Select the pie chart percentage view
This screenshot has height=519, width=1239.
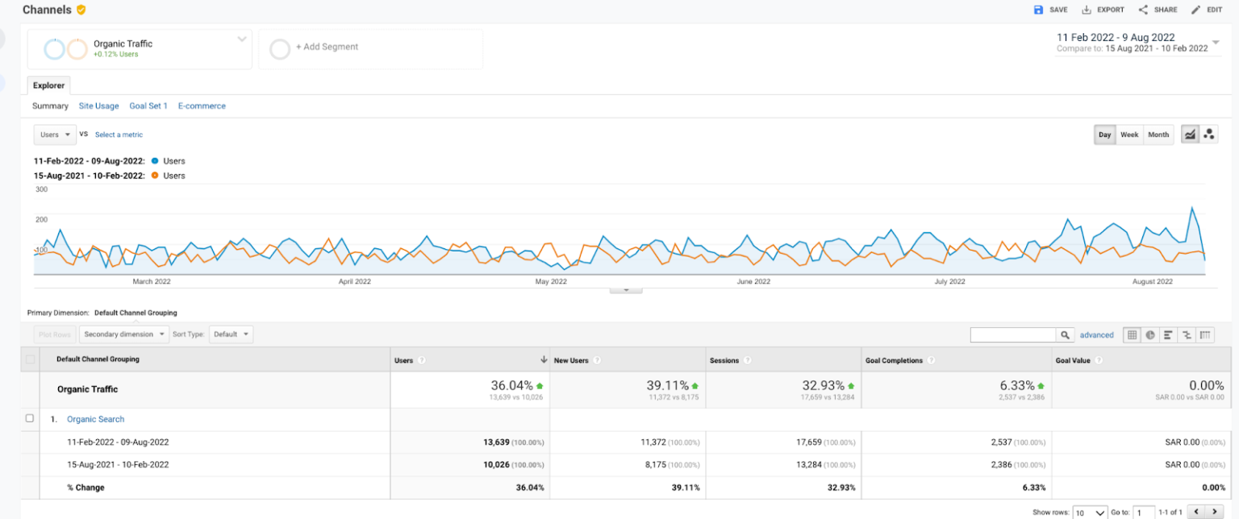pyautogui.click(x=1150, y=334)
